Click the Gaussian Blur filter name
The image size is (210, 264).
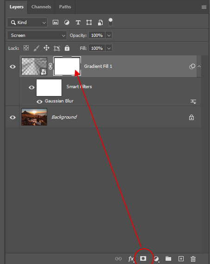coord(59,101)
